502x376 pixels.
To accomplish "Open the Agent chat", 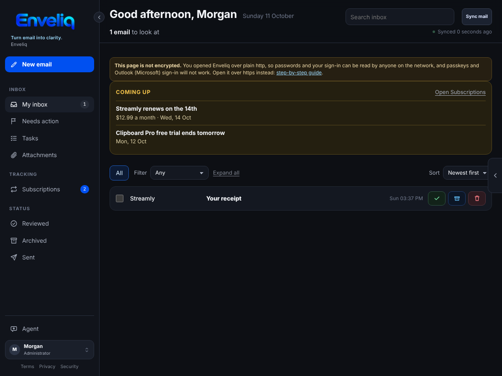I will pyautogui.click(x=49, y=329).
